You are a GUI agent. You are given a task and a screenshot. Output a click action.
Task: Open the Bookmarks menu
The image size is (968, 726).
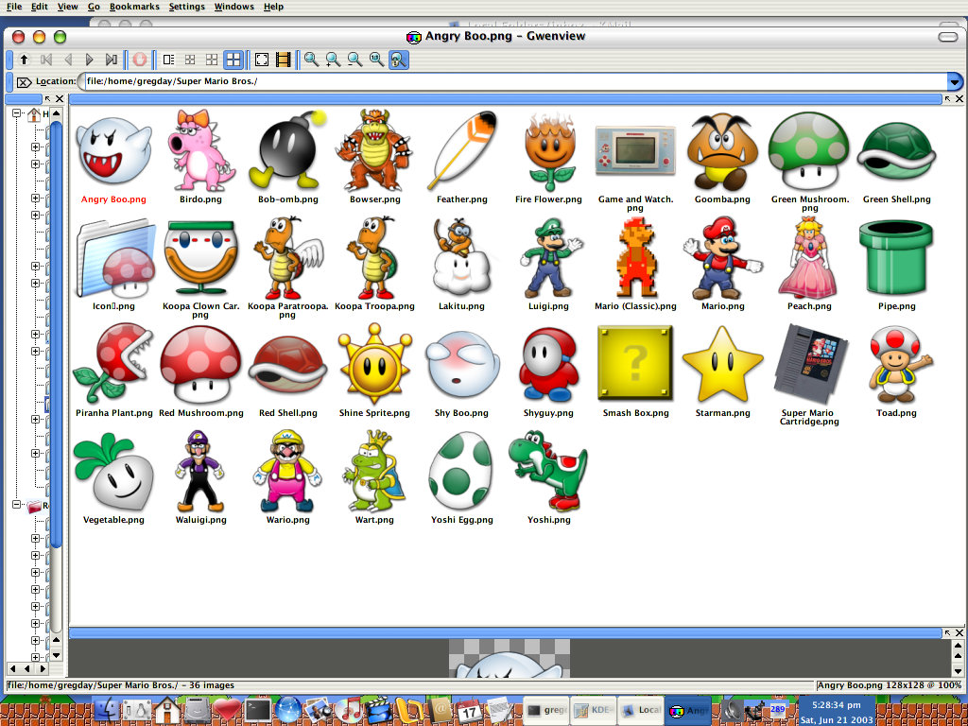134,7
